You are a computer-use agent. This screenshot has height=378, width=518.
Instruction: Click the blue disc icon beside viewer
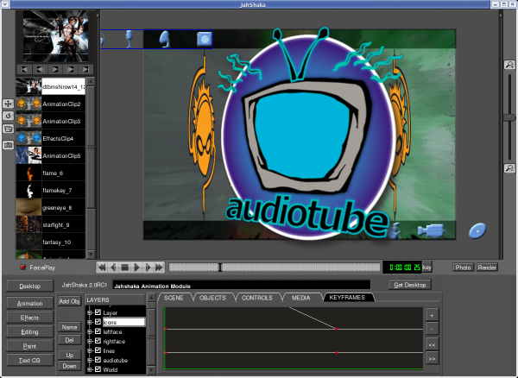[x=477, y=230]
